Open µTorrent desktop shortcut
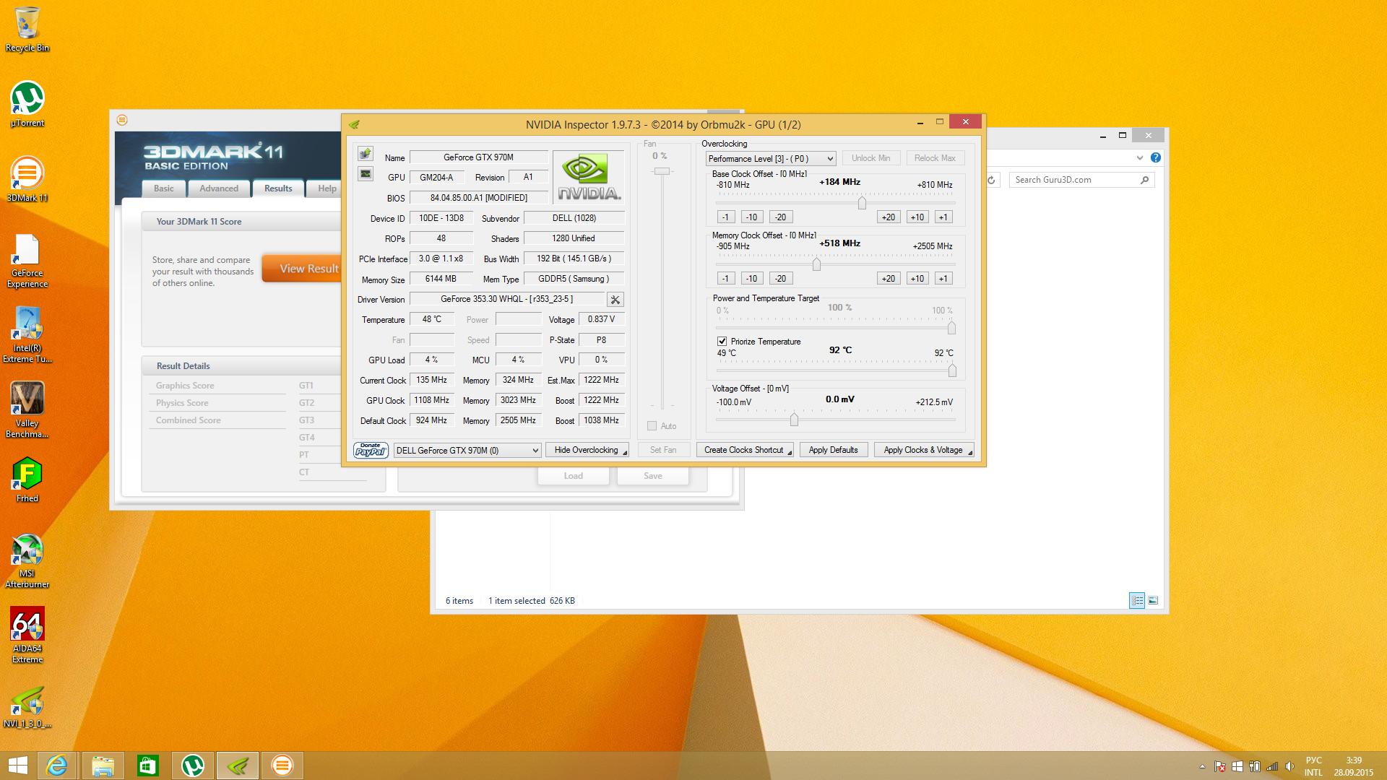Image resolution: width=1387 pixels, height=780 pixels. coord(27,105)
